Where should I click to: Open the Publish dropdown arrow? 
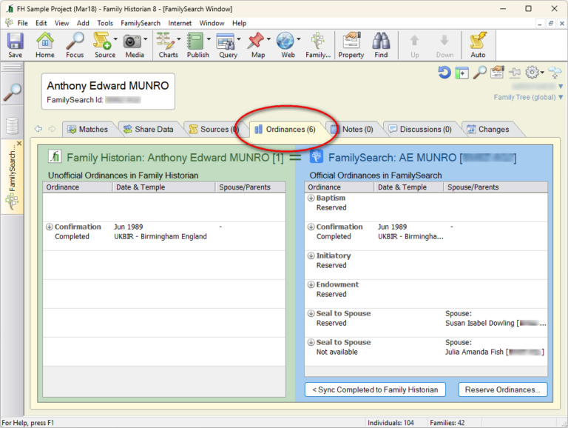click(209, 39)
